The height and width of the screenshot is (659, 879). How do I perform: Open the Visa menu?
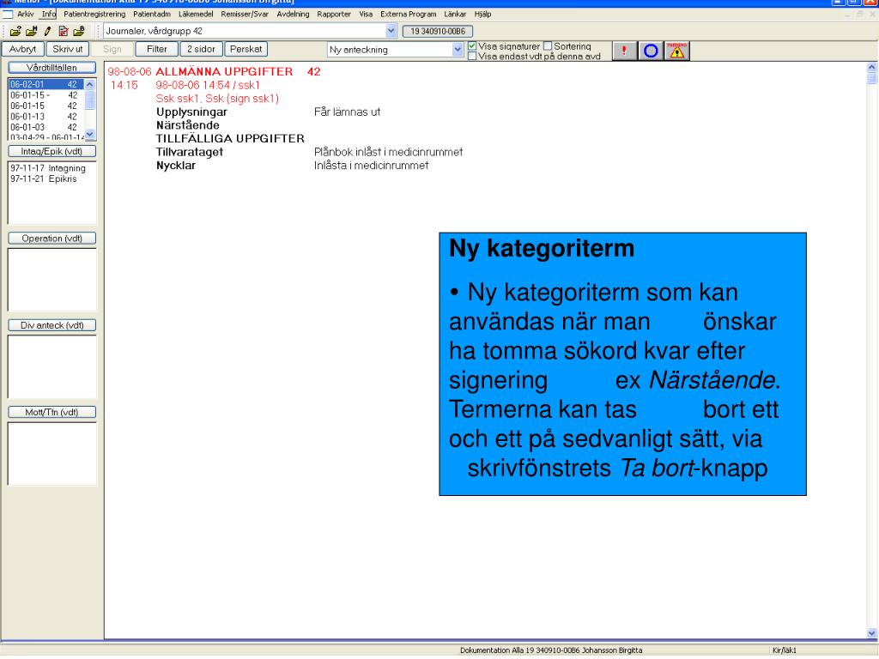point(366,14)
